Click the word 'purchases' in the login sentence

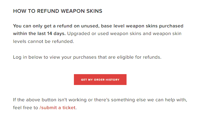coord(85,57)
